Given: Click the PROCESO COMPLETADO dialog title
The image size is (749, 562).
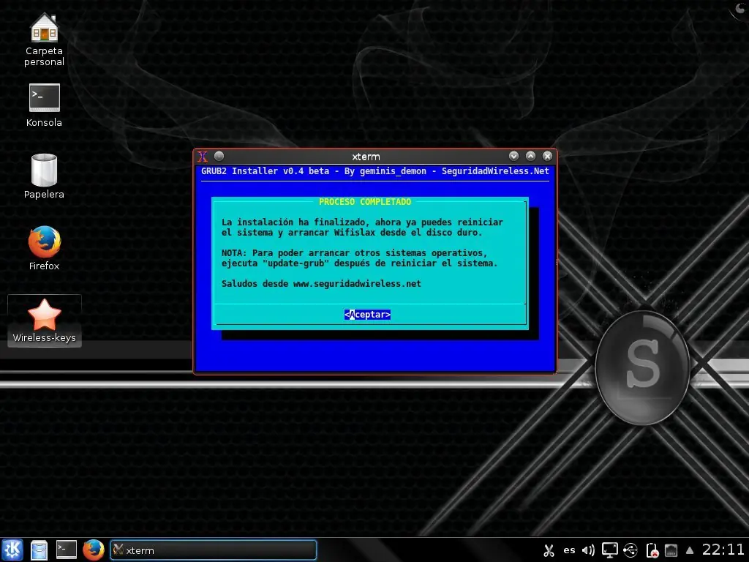Looking at the screenshot, I should click(x=365, y=202).
